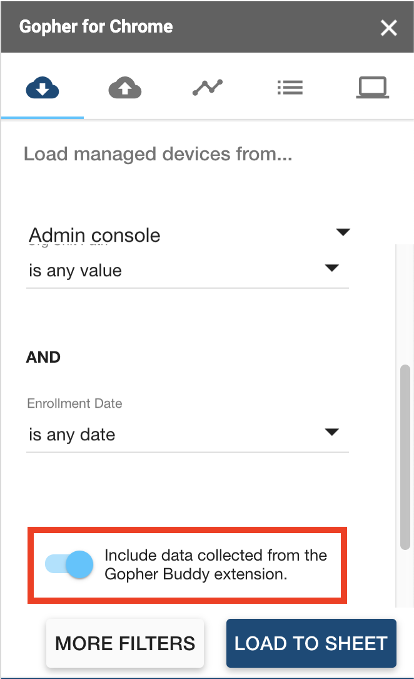
Task: Switch to the cloud upload tab
Action: (125, 88)
